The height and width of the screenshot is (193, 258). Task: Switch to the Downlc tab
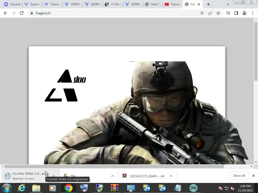[32, 4]
